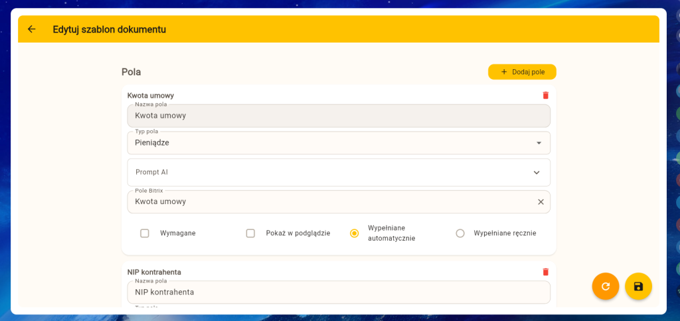Delete the Kwota umowy field
This screenshot has width=680, height=321.
(x=545, y=96)
